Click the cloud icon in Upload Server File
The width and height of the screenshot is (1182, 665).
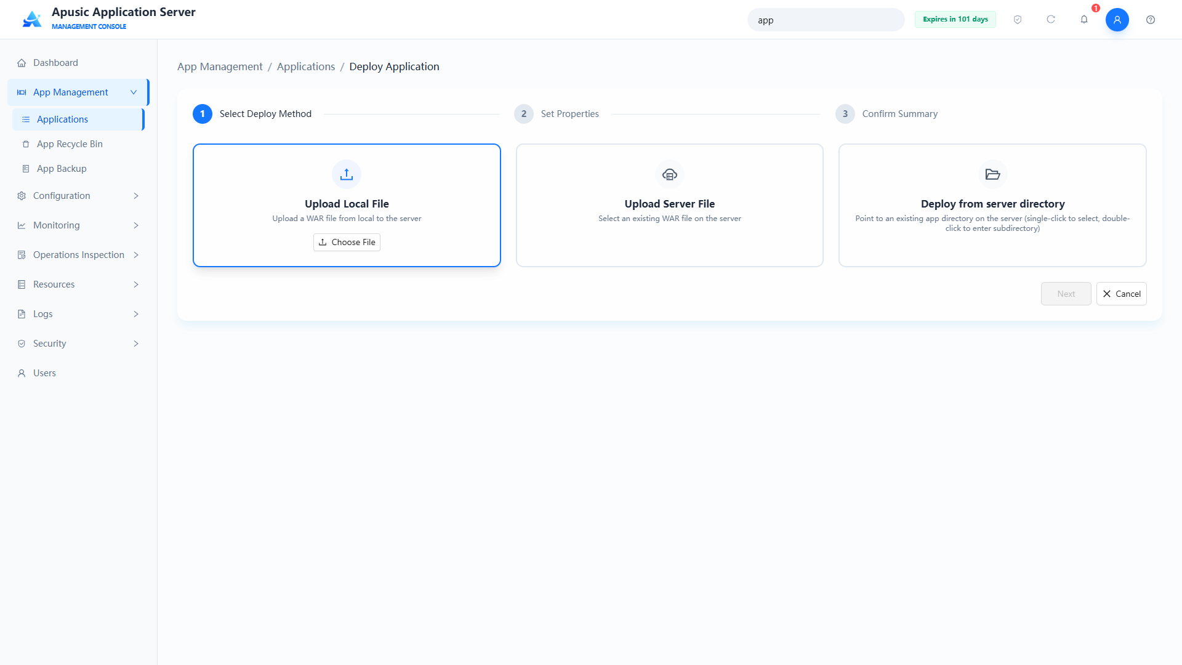coord(670,174)
